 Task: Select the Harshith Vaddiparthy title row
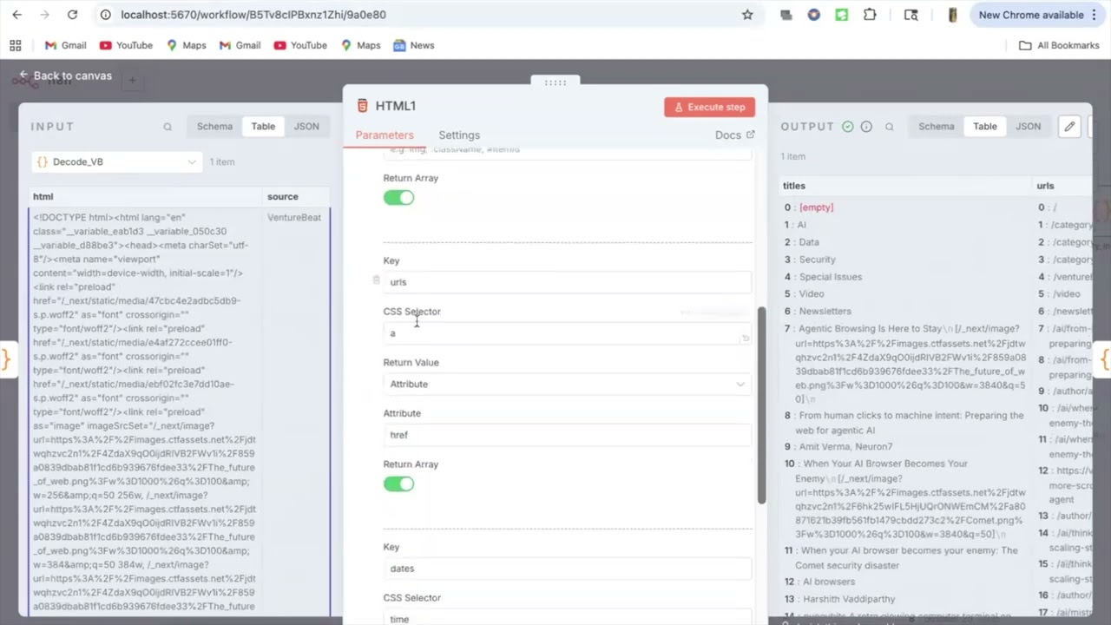click(849, 599)
